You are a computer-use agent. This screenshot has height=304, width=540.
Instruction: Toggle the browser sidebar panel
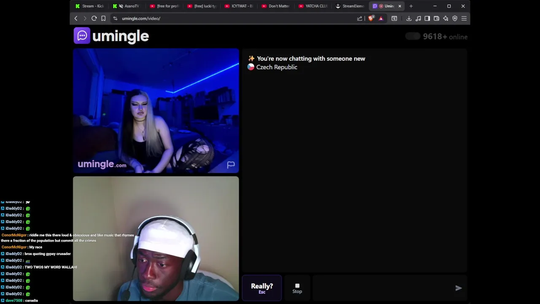[x=427, y=19]
